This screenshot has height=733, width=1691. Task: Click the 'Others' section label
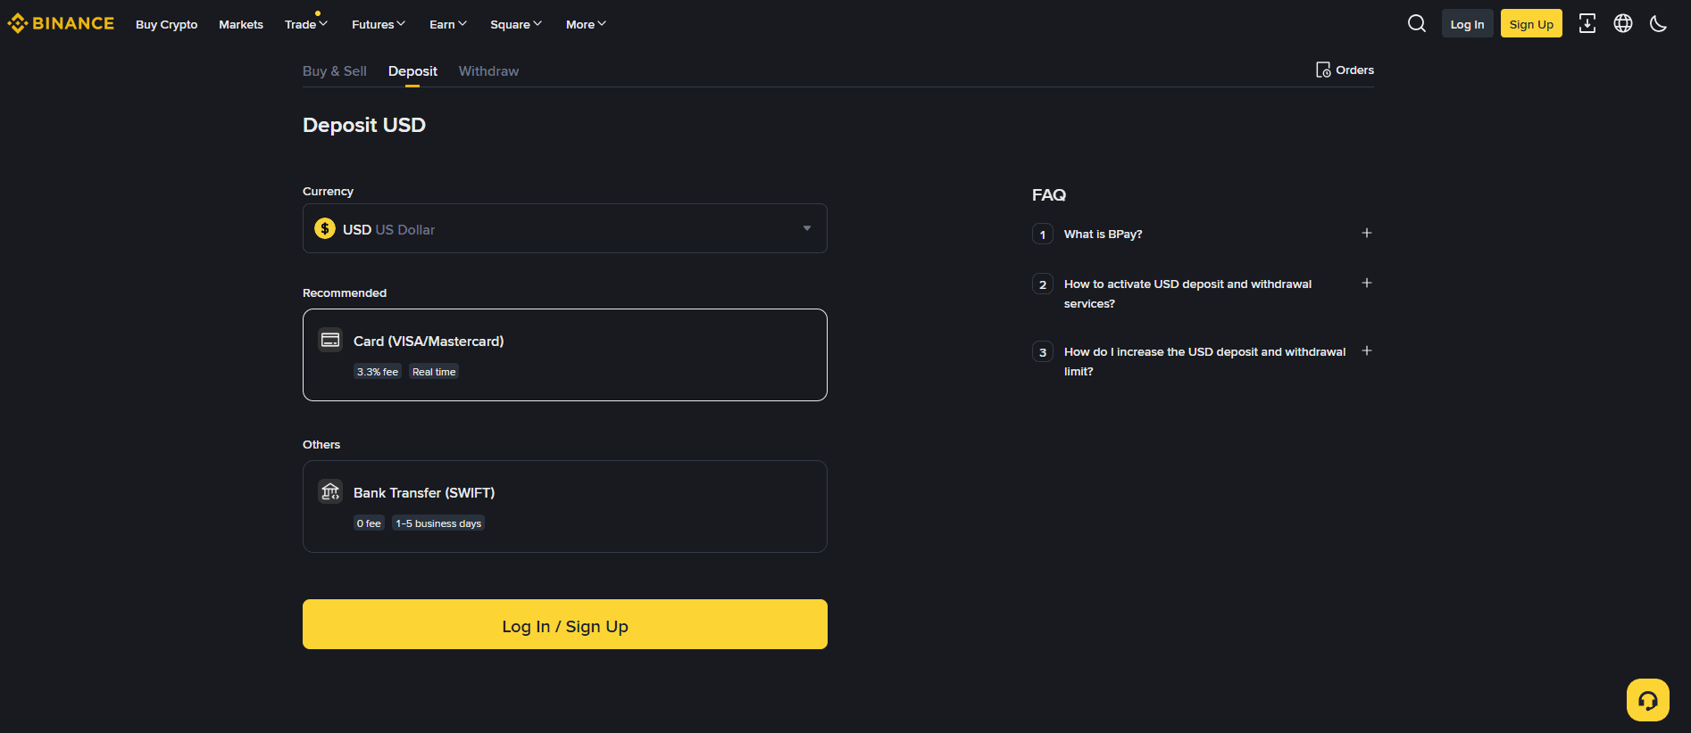pos(321,444)
